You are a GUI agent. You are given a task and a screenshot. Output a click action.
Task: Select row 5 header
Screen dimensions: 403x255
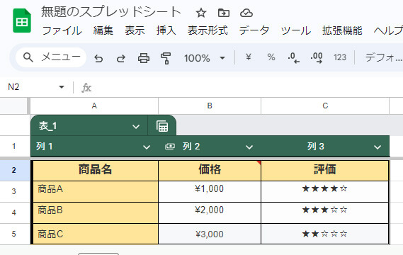coord(14,234)
